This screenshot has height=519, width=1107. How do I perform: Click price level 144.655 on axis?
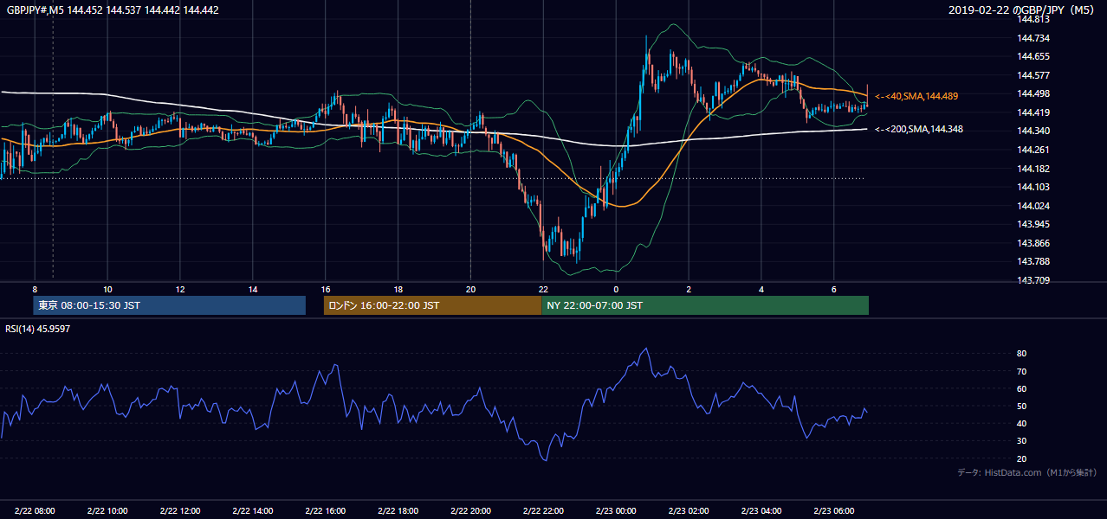click(x=1033, y=56)
